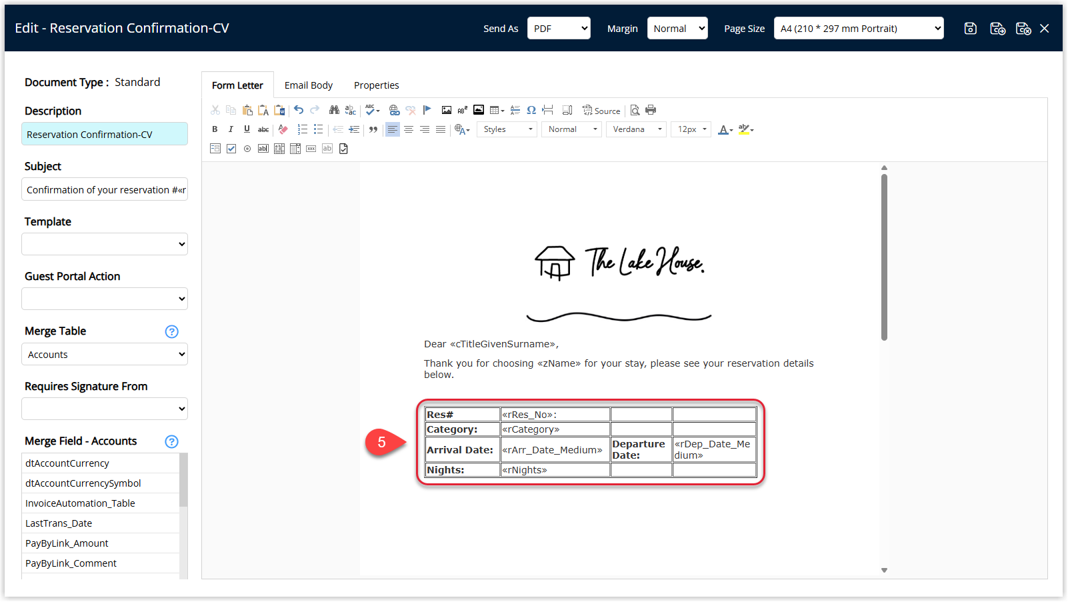Screen dimensions: 1068x602
Task: Open Merge Field help icon
Action: click(x=171, y=441)
